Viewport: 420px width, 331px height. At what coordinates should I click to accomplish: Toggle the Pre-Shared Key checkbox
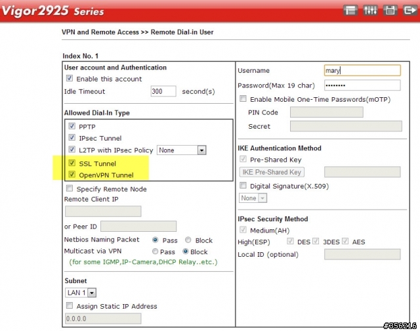[243, 159]
